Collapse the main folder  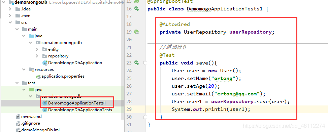(x=17, y=29)
